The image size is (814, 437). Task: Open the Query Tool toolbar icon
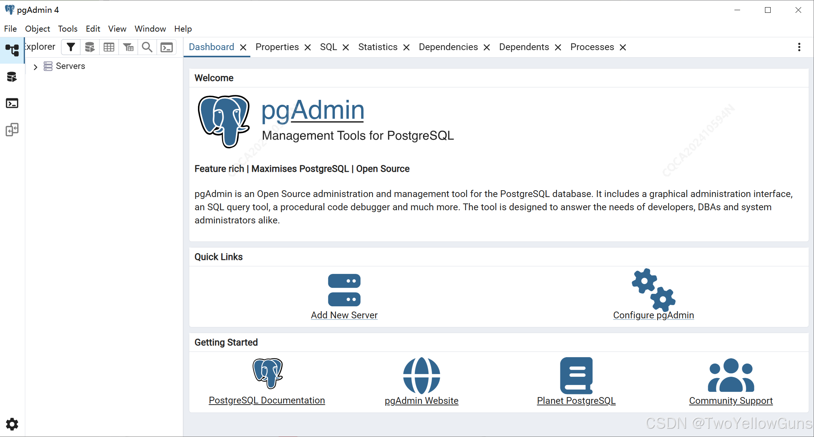click(90, 47)
